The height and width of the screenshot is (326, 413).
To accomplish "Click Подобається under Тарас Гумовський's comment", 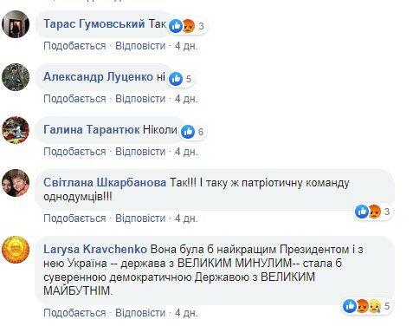I will (x=74, y=46).
